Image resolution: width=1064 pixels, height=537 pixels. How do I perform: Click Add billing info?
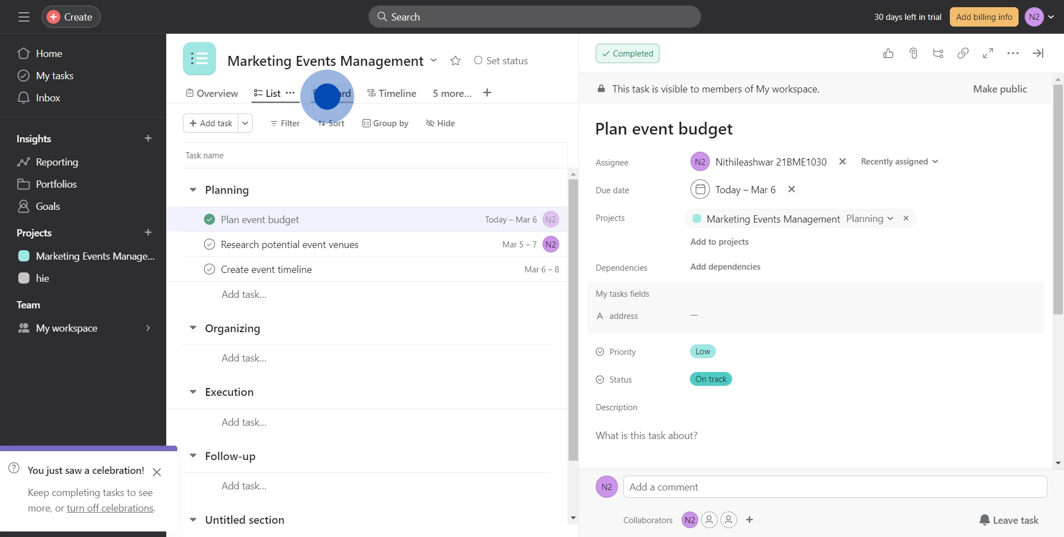tap(984, 17)
